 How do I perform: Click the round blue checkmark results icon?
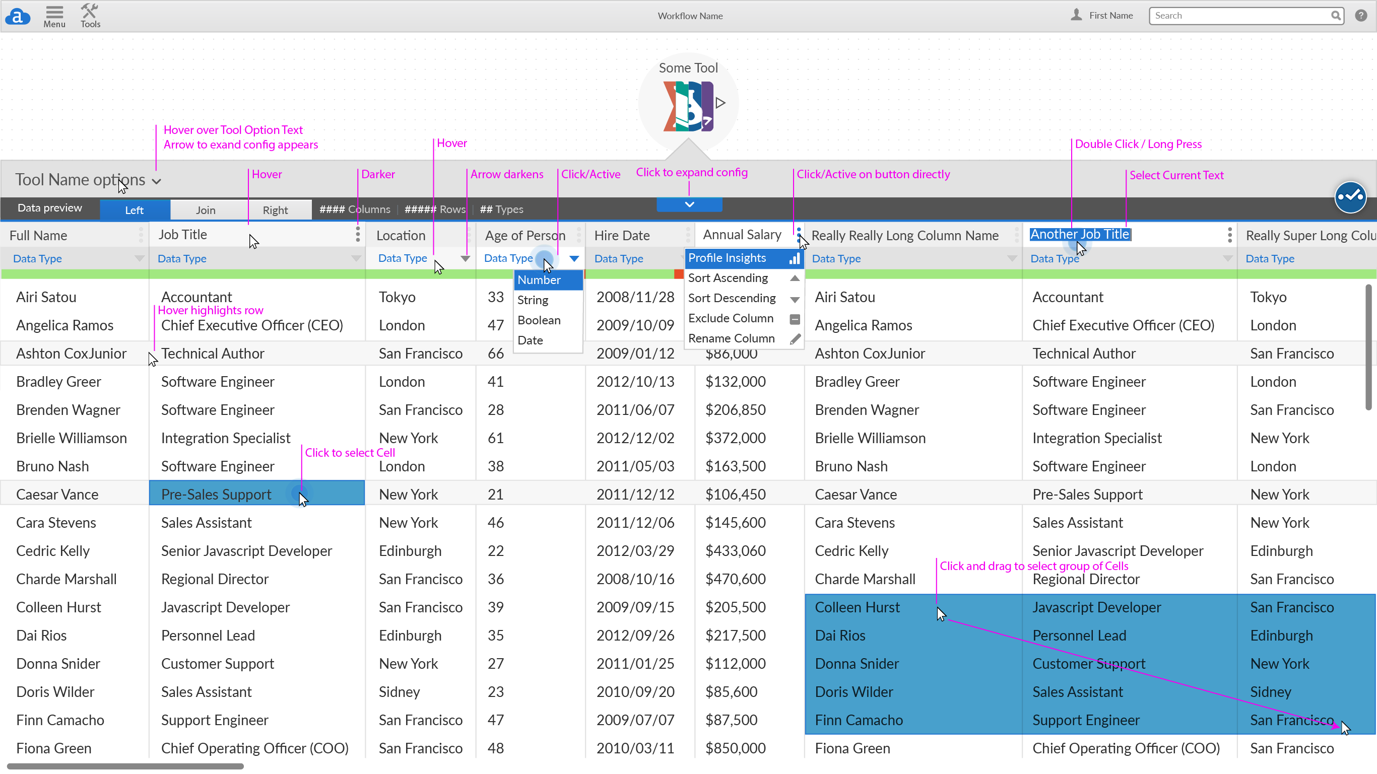pyautogui.click(x=1350, y=196)
